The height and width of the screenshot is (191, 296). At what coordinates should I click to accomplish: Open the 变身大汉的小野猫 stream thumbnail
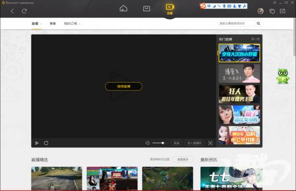tap(239, 53)
